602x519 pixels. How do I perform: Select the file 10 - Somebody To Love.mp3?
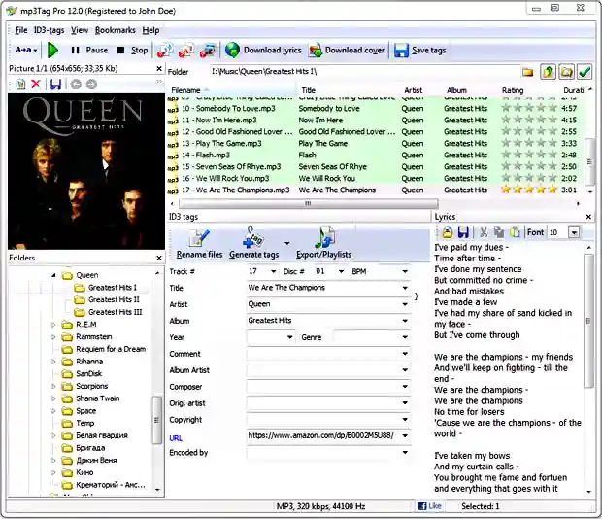[x=228, y=109]
